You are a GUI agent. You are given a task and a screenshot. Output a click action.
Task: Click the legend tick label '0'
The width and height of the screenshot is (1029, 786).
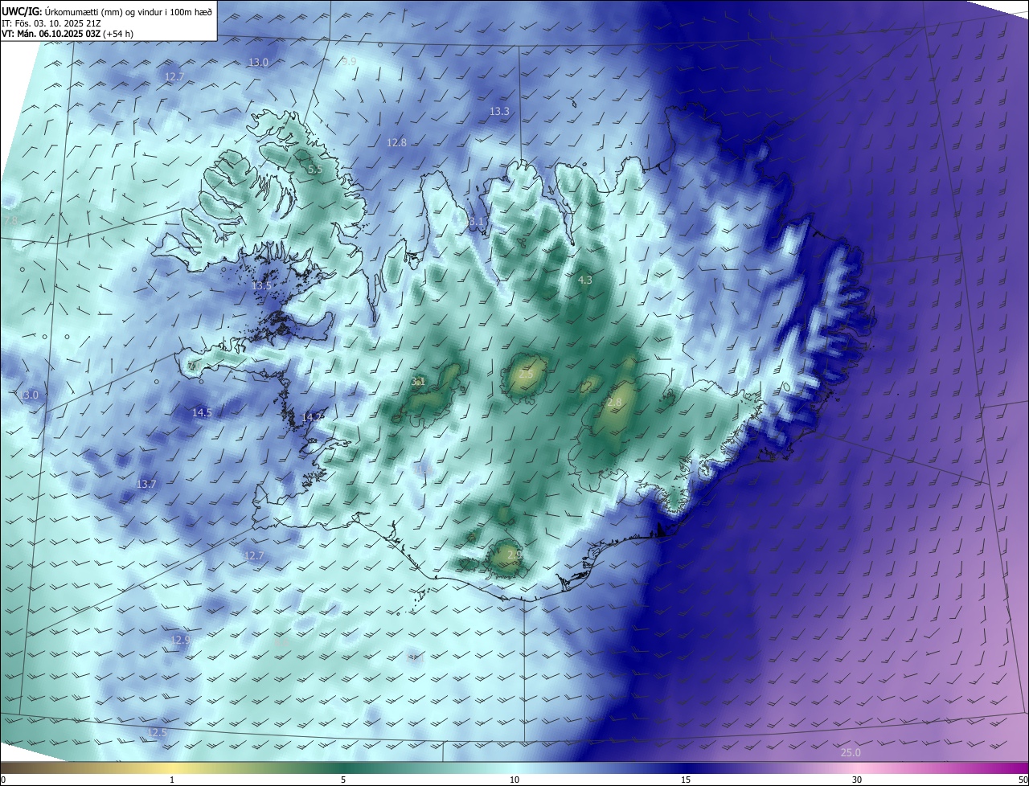(3, 780)
